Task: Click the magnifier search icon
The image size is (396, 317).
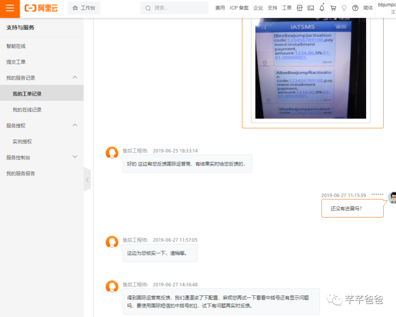Action: coord(148,8)
